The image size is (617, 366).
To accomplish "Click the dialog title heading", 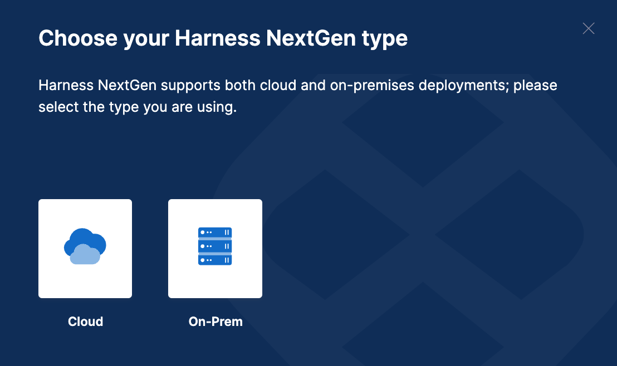I will point(223,38).
